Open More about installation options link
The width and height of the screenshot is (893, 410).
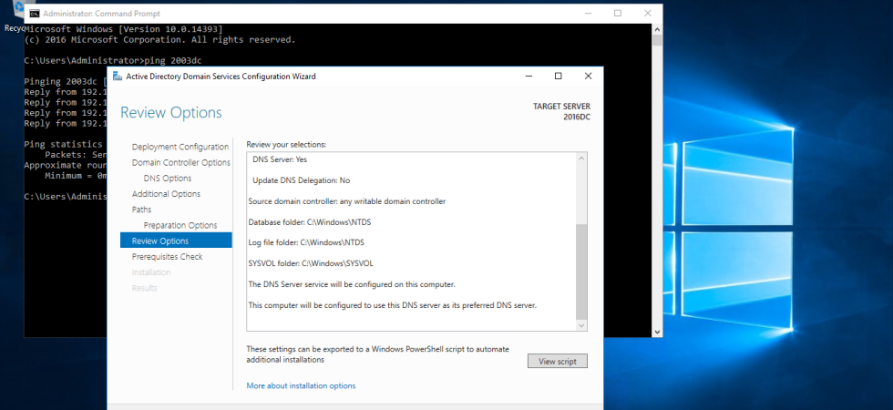coord(301,385)
